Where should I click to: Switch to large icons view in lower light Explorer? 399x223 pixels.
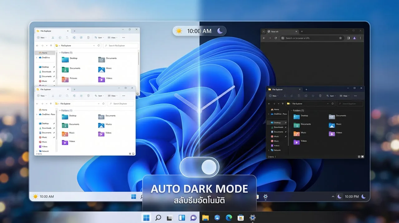click(x=134, y=154)
